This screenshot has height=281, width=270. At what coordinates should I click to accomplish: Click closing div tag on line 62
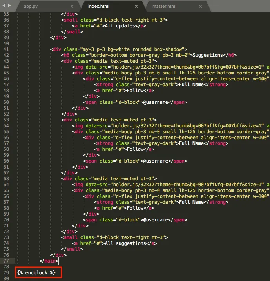click(69, 173)
